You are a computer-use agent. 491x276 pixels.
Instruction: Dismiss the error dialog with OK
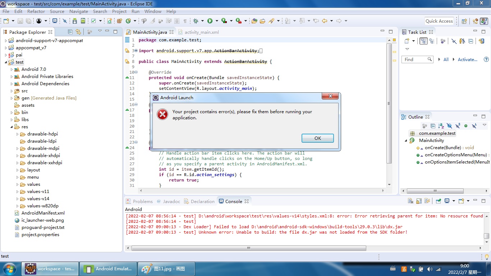coord(317,138)
